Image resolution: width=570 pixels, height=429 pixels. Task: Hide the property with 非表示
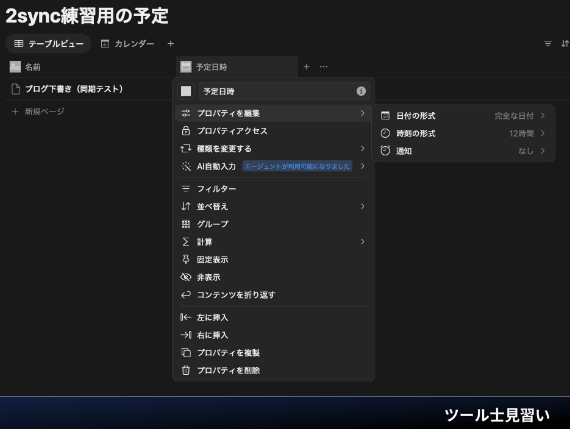(x=273, y=277)
